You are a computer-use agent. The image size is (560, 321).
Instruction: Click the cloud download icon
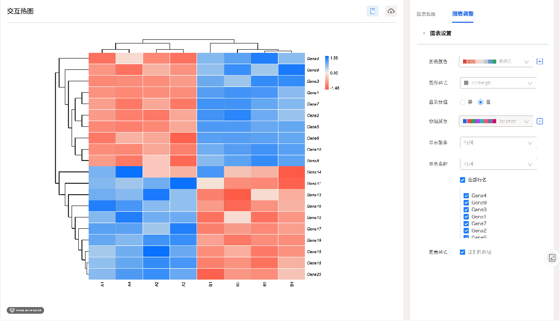coord(391,11)
